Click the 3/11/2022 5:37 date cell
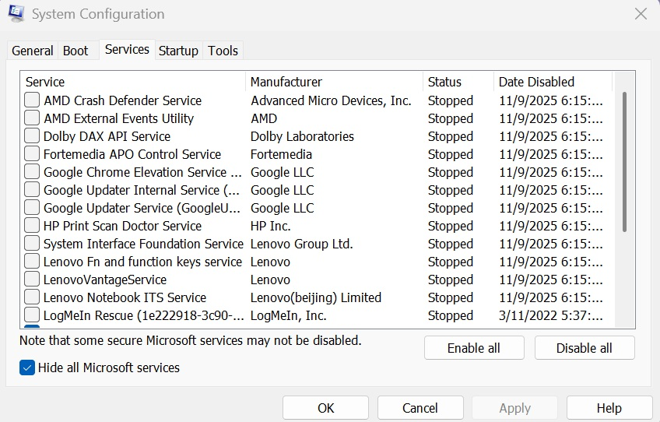This screenshot has width=660, height=422. [551, 315]
